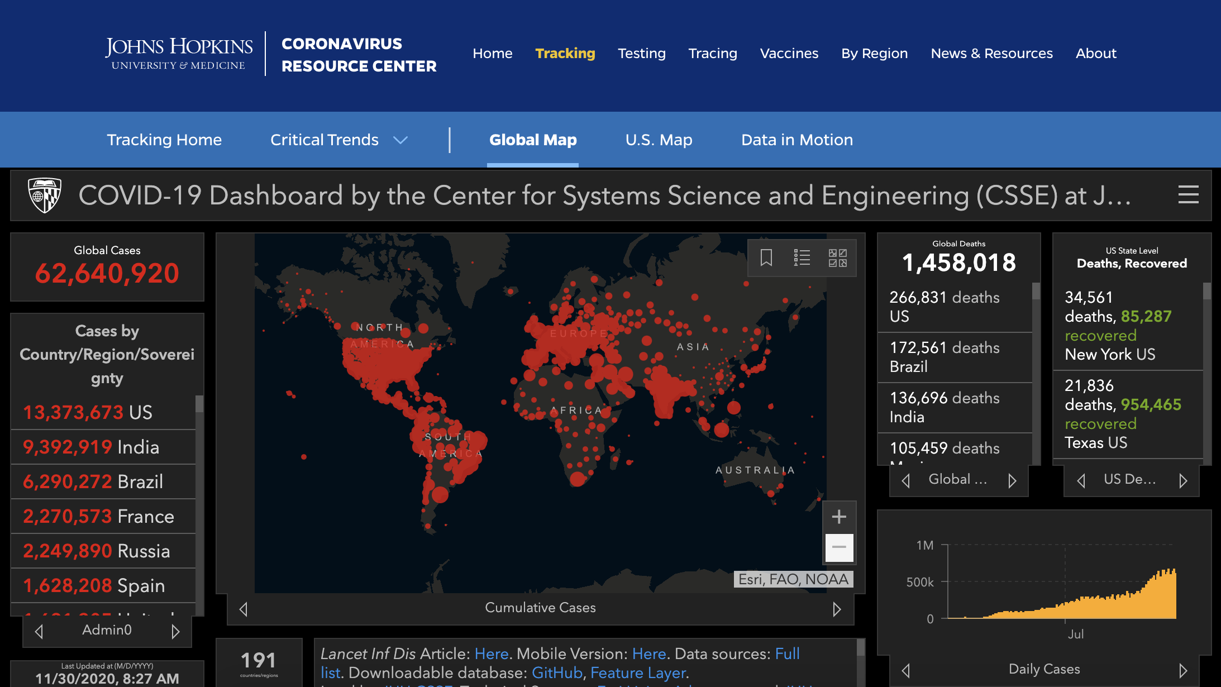
Task: Click the cases list scrollbar
Action: (199, 403)
